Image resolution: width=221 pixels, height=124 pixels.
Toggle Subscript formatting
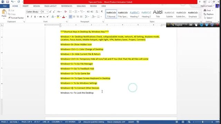coord(44,17)
